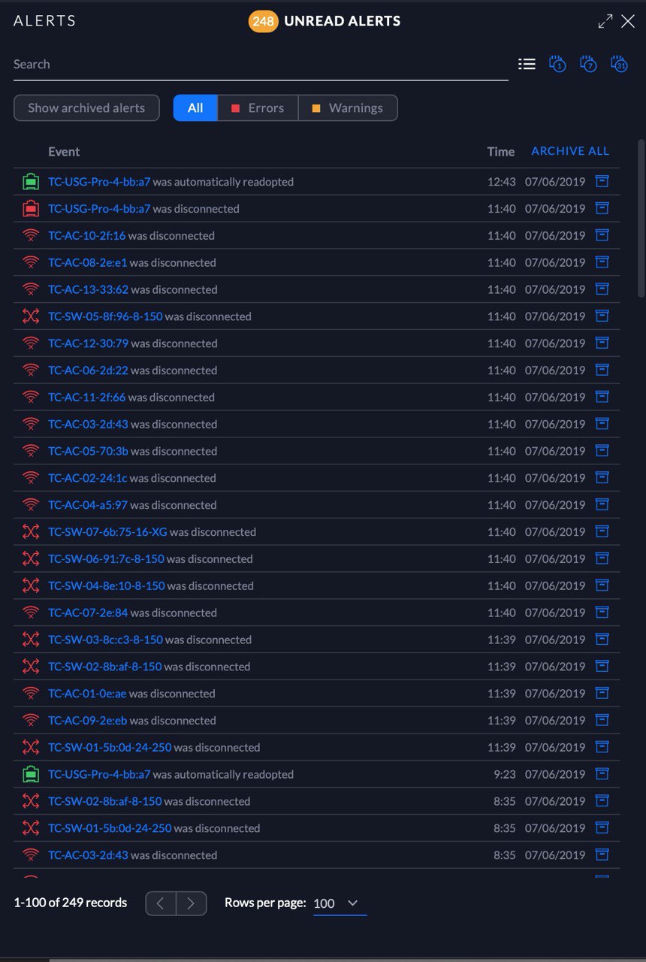Archive the 9:23 readopted USG alert

click(602, 774)
